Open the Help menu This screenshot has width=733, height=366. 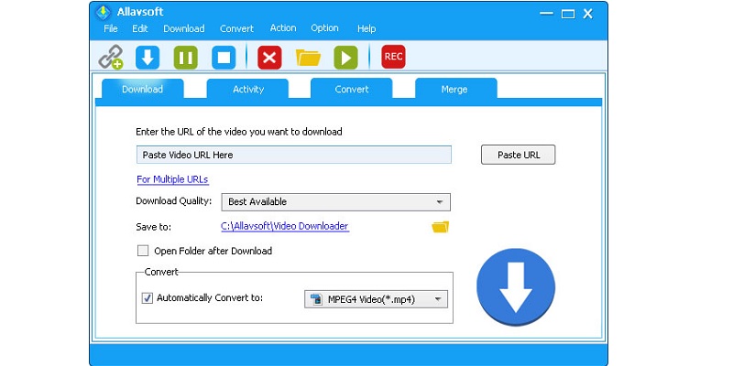(x=366, y=28)
